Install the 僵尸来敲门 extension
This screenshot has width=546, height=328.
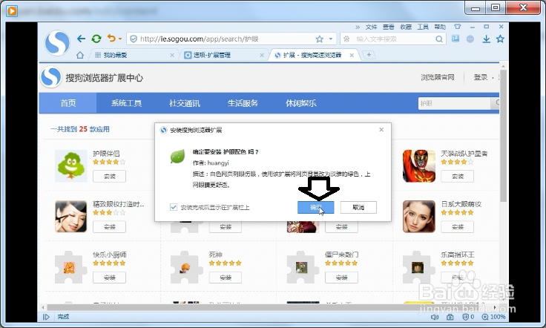click(x=341, y=278)
